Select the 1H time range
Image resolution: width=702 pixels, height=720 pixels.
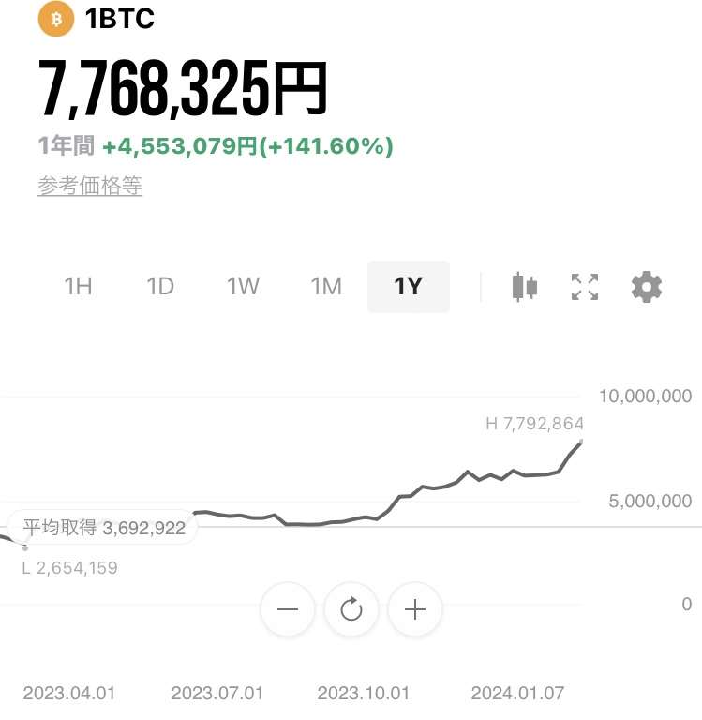(x=78, y=287)
